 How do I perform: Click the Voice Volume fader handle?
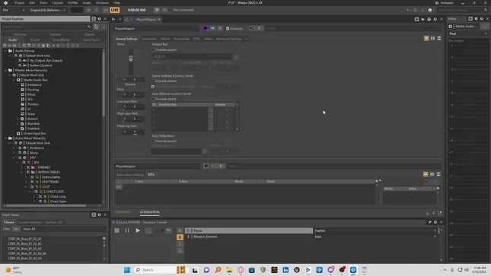pyautogui.click(x=131, y=59)
